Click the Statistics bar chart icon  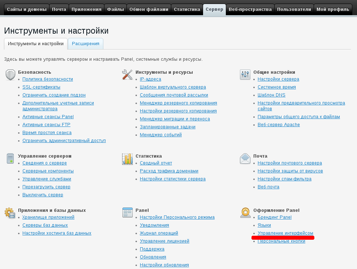(x=128, y=159)
